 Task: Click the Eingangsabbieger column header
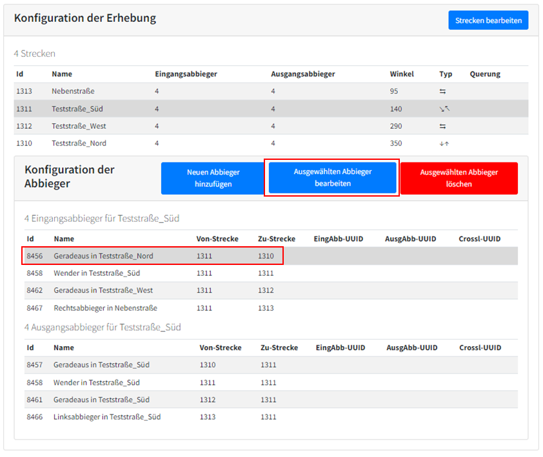tap(186, 74)
